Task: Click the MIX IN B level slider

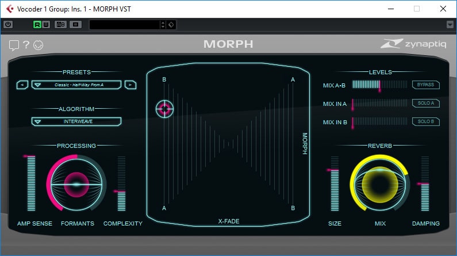Action: (380, 122)
